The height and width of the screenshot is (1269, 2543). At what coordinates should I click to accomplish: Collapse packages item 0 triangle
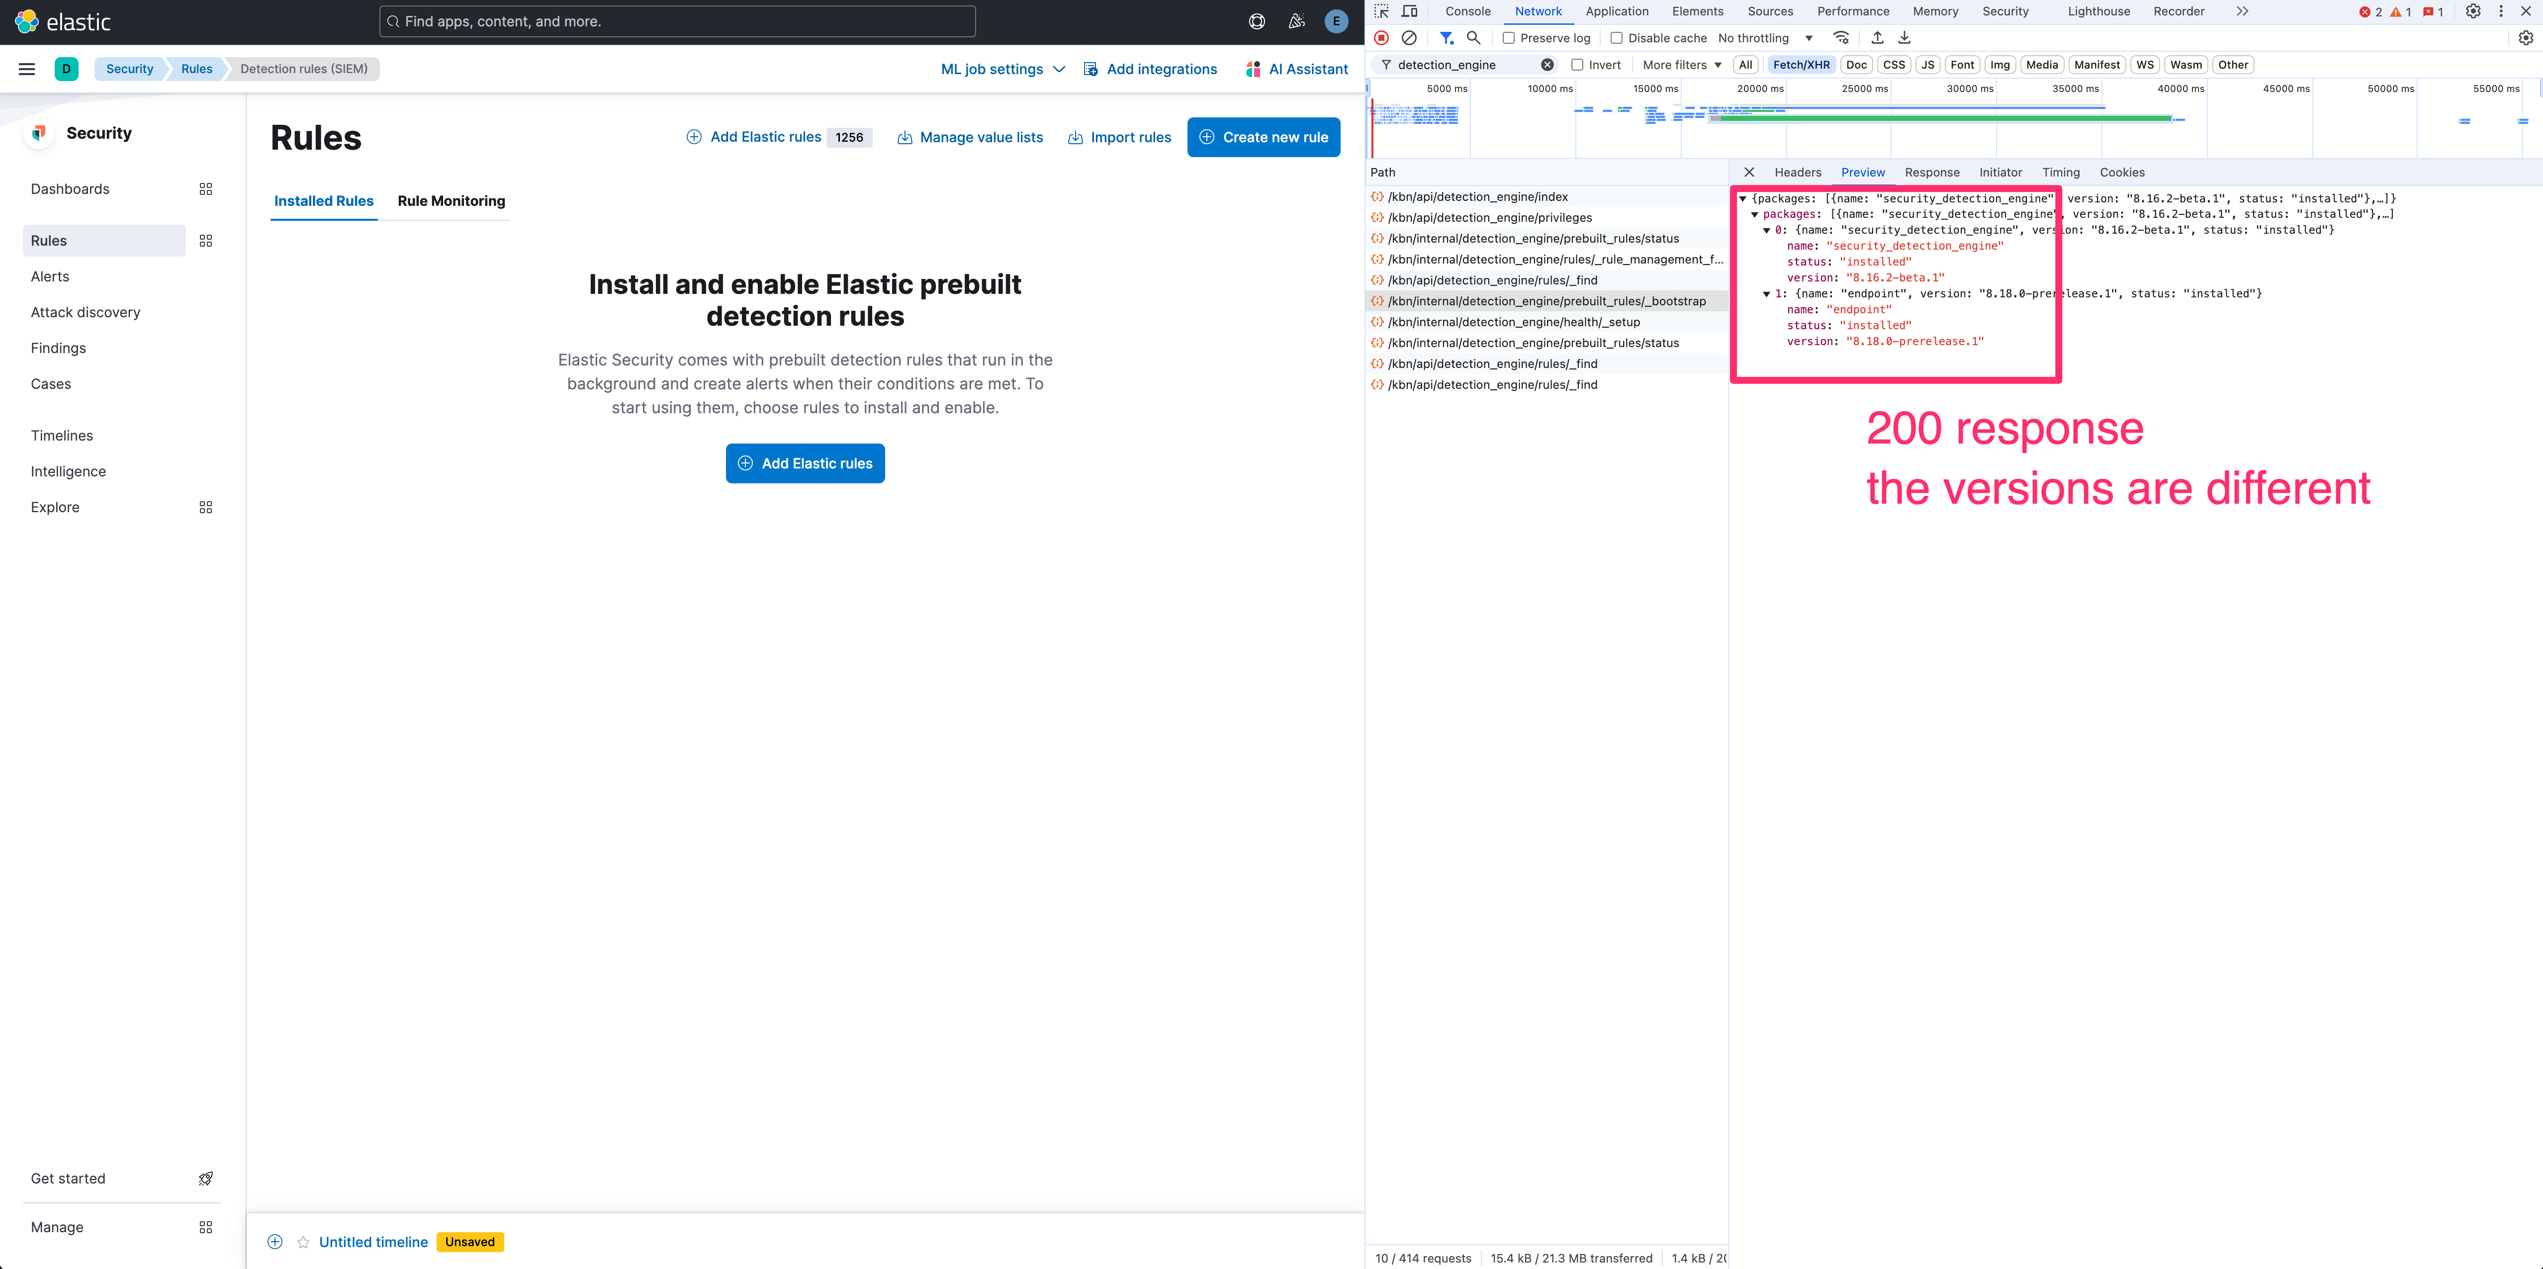1766,230
